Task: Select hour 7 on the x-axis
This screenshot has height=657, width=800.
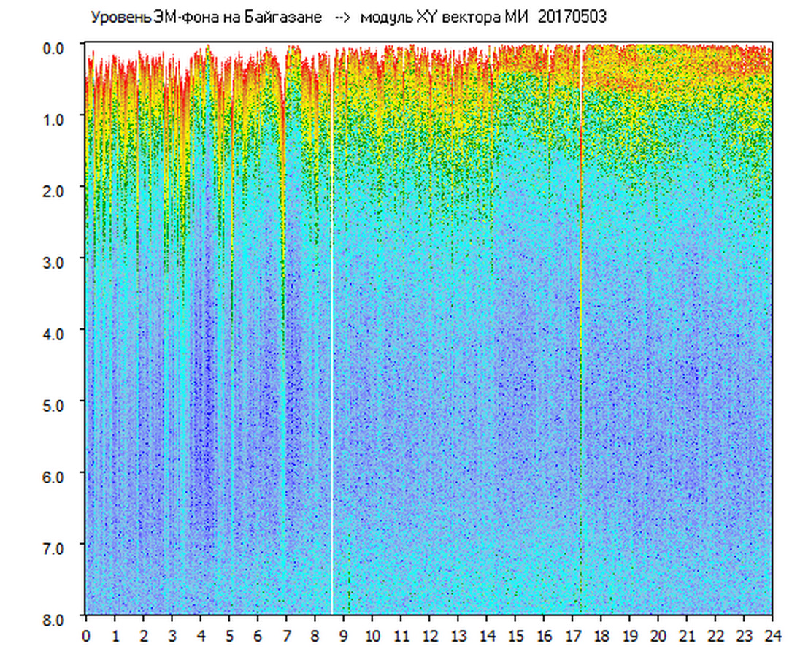Action: (286, 636)
